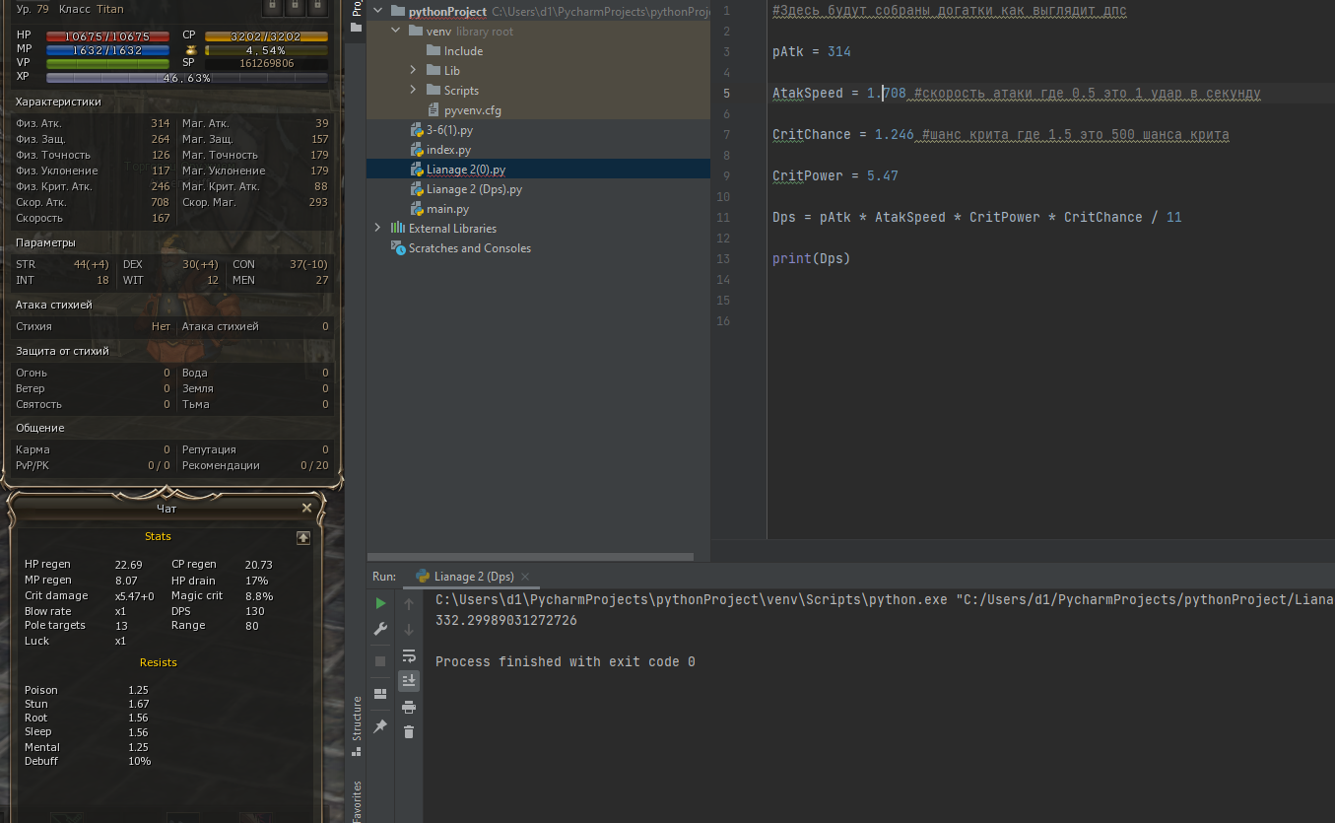
Task: Expand the External Libraries node
Action: (377, 229)
